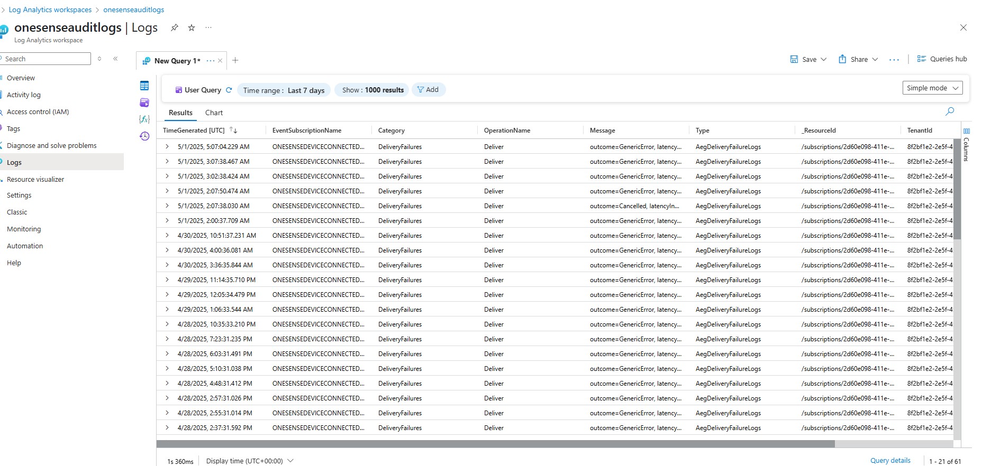
Task: Open the toolbar overflow ellipsis near Share
Action: [x=894, y=60]
